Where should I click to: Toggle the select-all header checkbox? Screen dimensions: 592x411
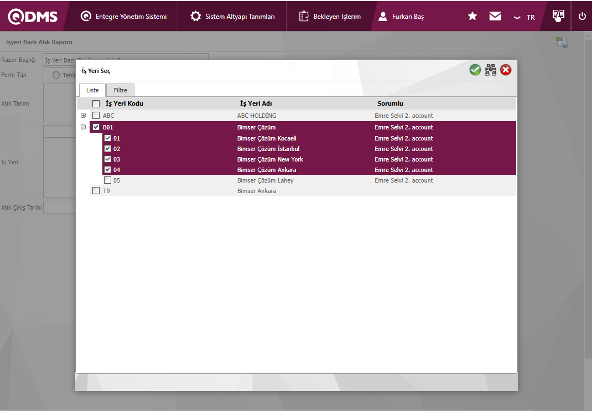point(96,103)
